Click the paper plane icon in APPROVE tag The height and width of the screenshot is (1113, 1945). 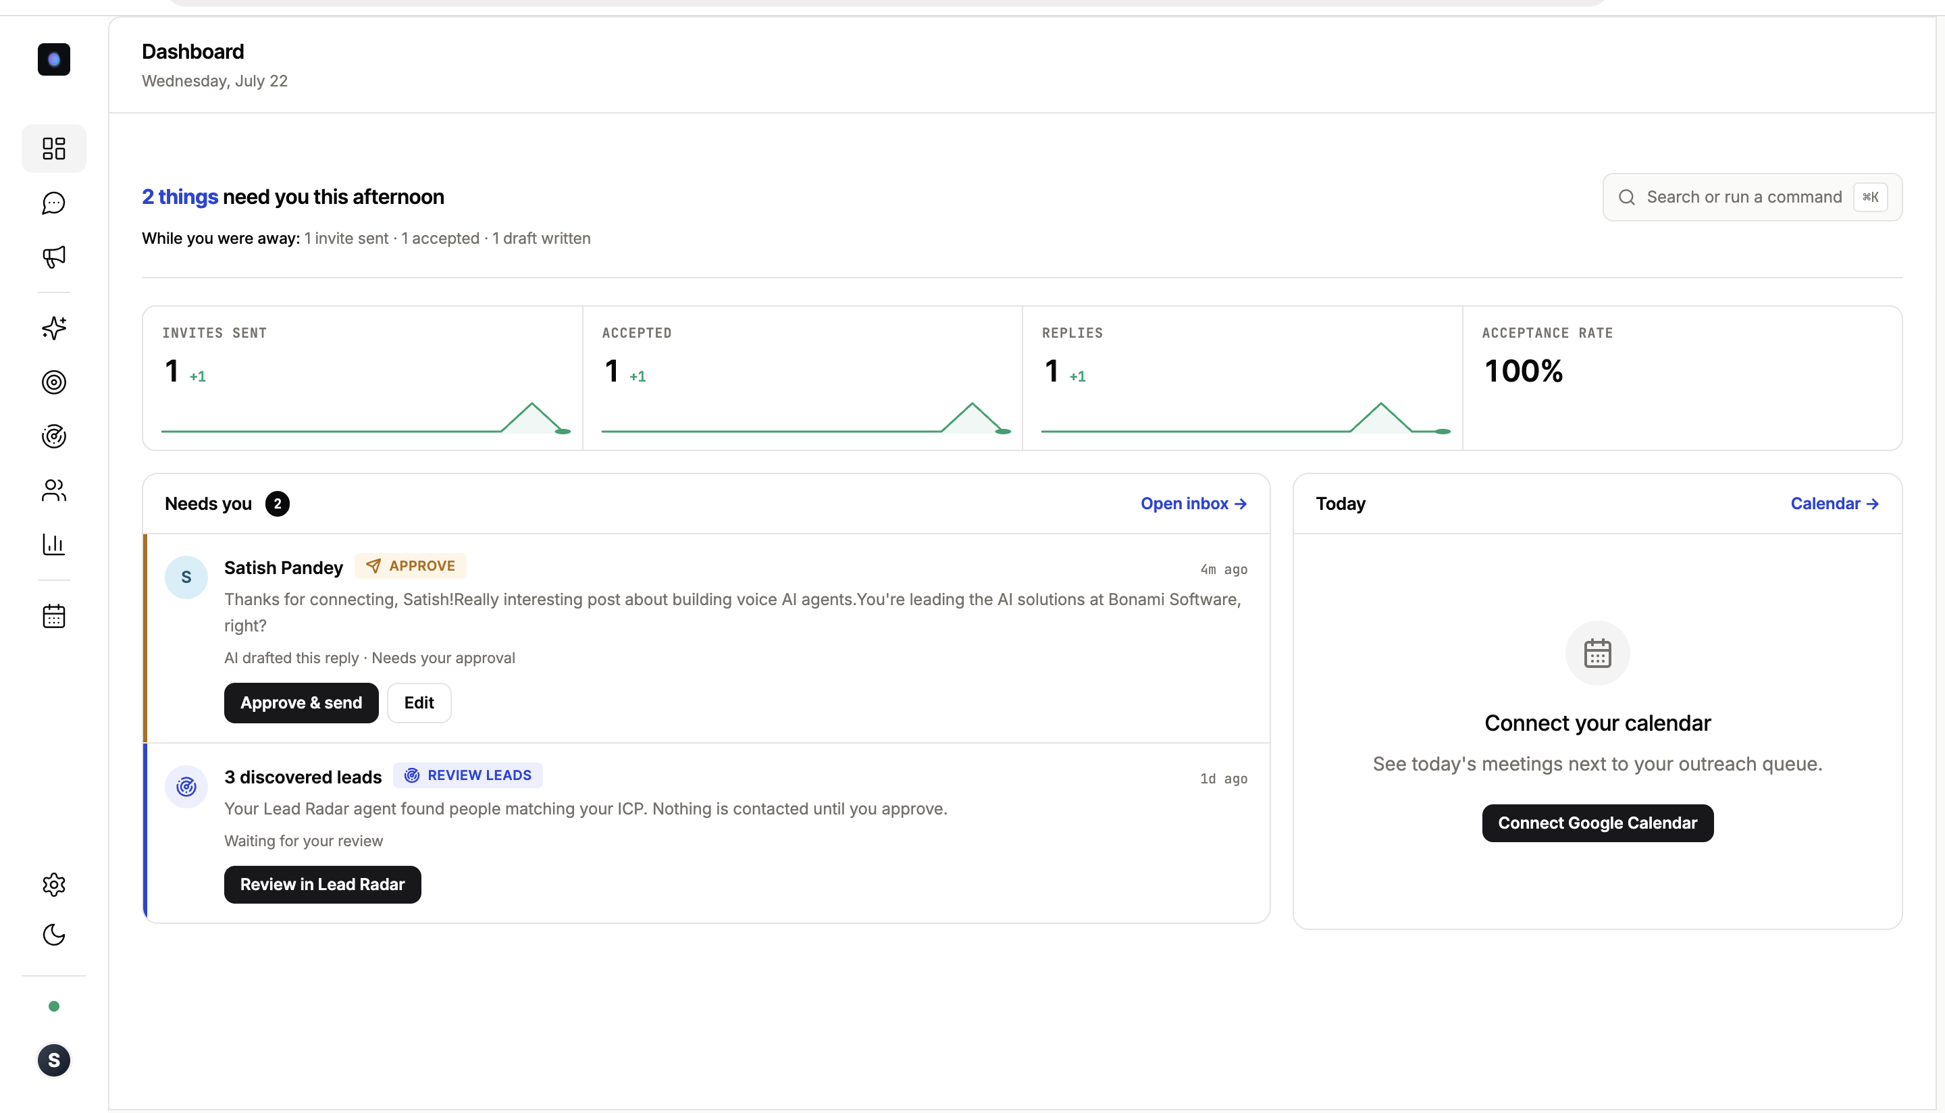(373, 566)
